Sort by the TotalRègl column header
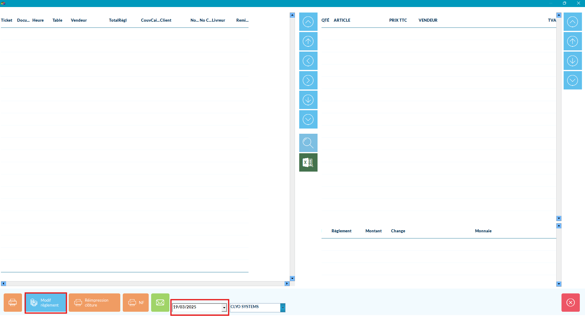Screen dimensions: 585x316 tap(118, 20)
